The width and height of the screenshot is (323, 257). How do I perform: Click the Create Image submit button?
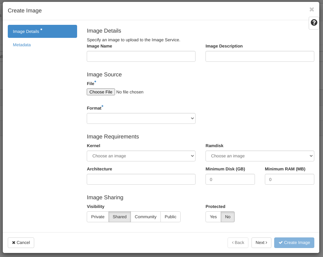coord(294,242)
